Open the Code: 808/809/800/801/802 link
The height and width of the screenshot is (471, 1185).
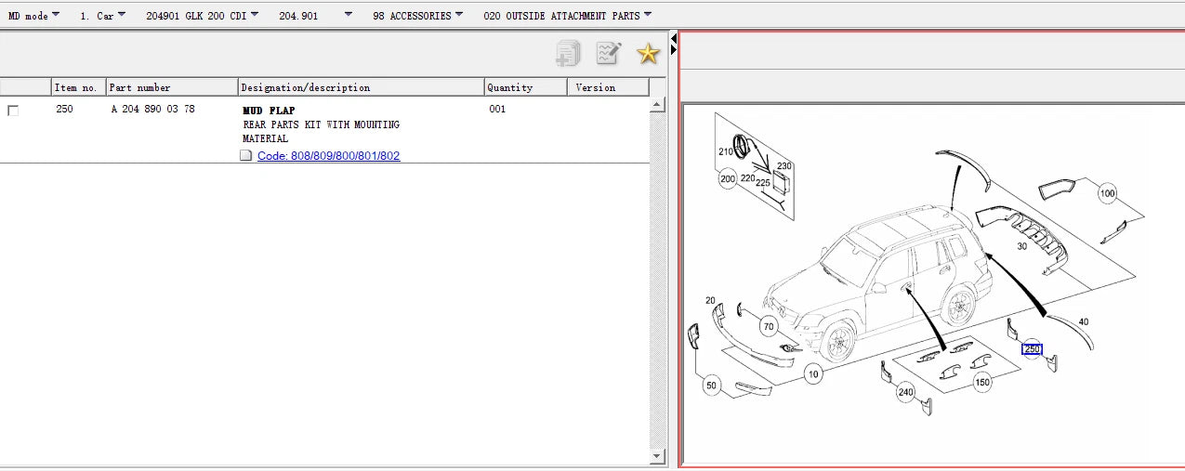(x=328, y=156)
